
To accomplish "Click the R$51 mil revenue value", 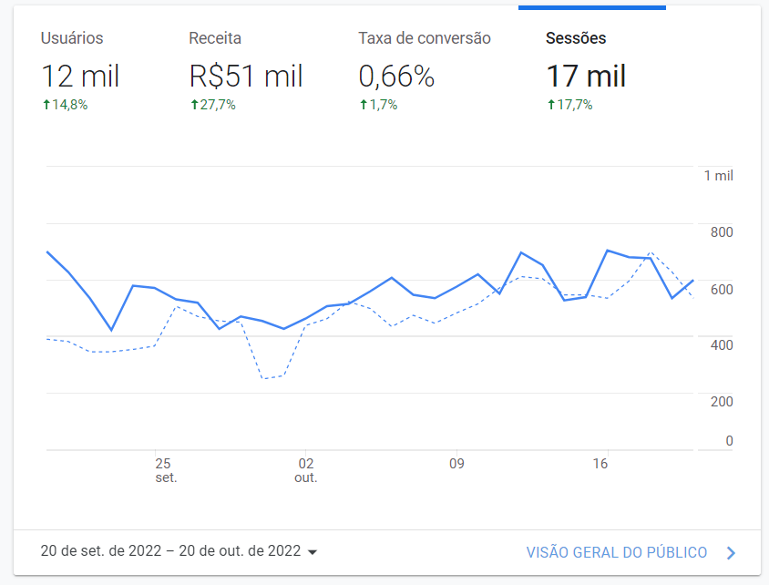I will point(246,76).
